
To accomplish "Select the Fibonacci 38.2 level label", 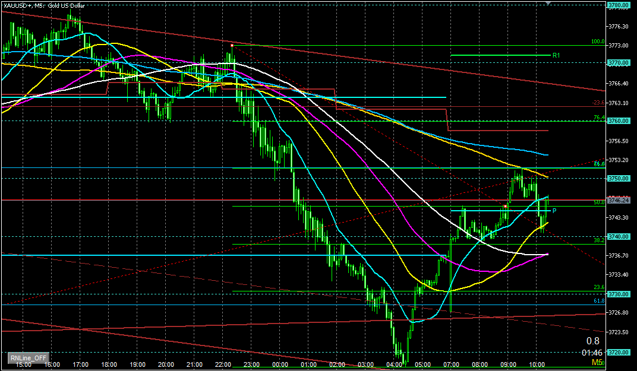I will (598, 240).
